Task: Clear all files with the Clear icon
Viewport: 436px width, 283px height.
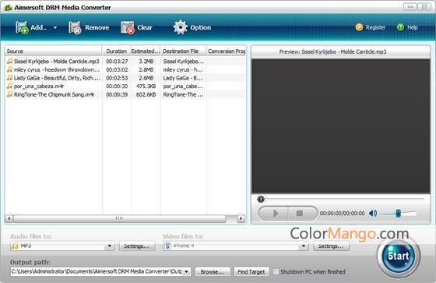Action: [128, 27]
